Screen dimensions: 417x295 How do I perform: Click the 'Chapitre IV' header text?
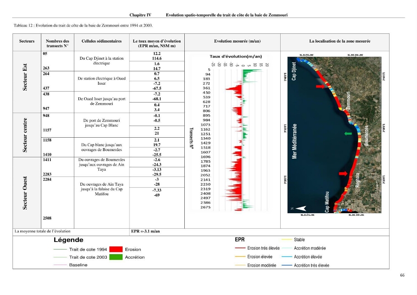(140, 15)
